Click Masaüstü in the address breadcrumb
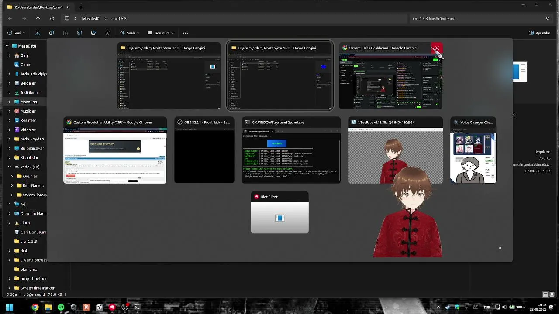The image size is (559, 314). click(90, 19)
